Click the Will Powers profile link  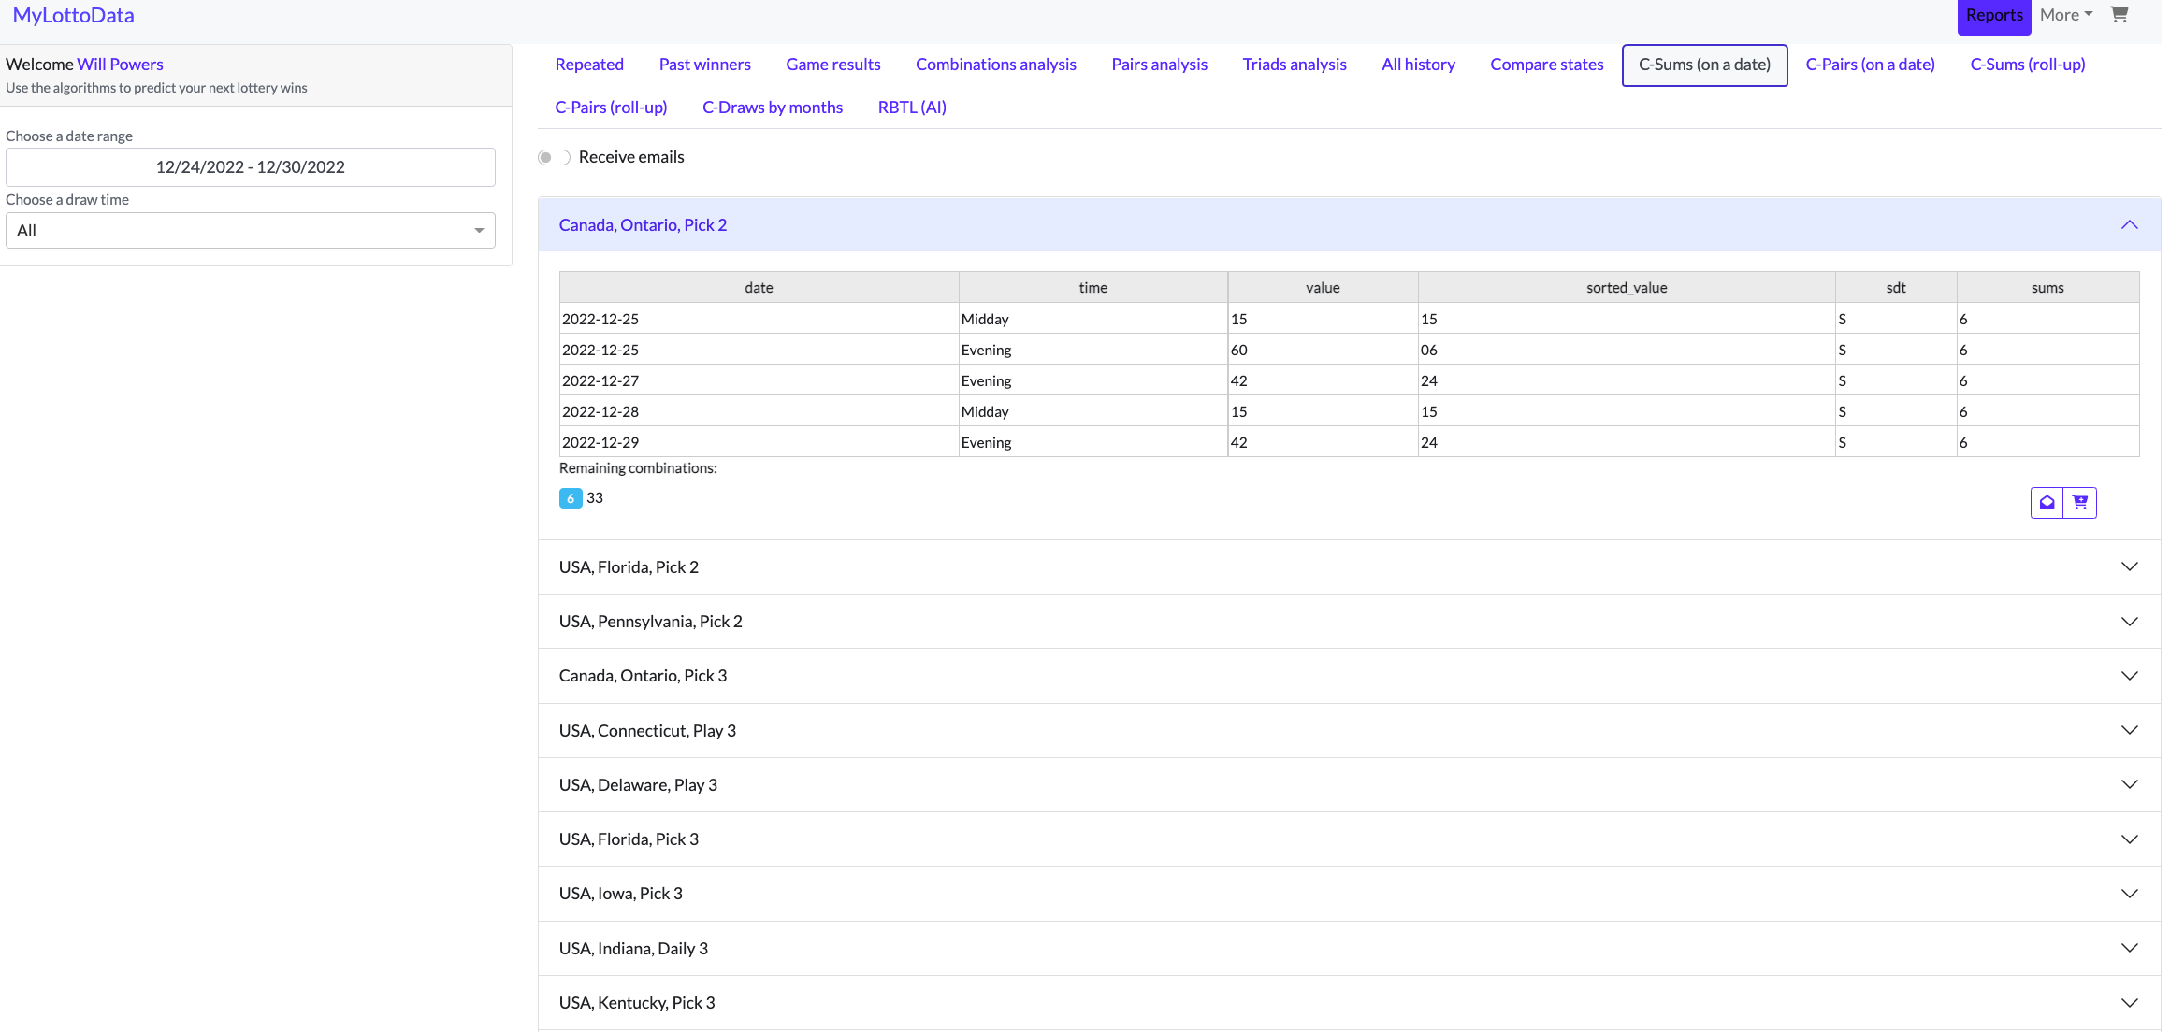point(120,64)
